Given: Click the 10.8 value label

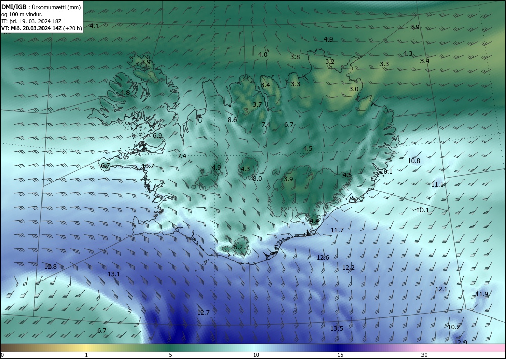Looking at the screenshot, I should point(414,161).
